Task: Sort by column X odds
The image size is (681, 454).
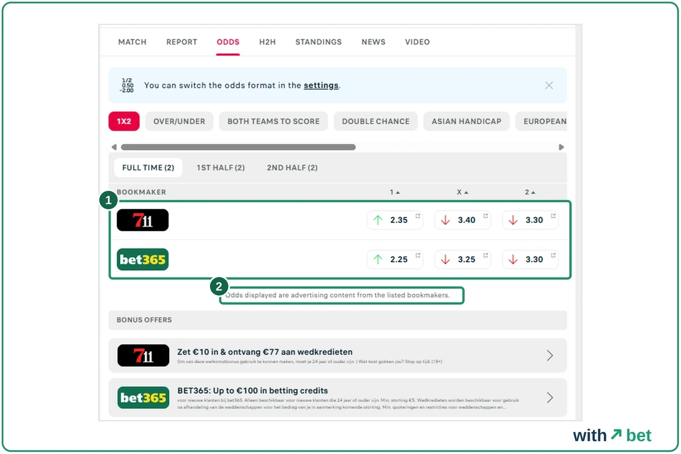Action: pyautogui.click(x=463, y=192)
